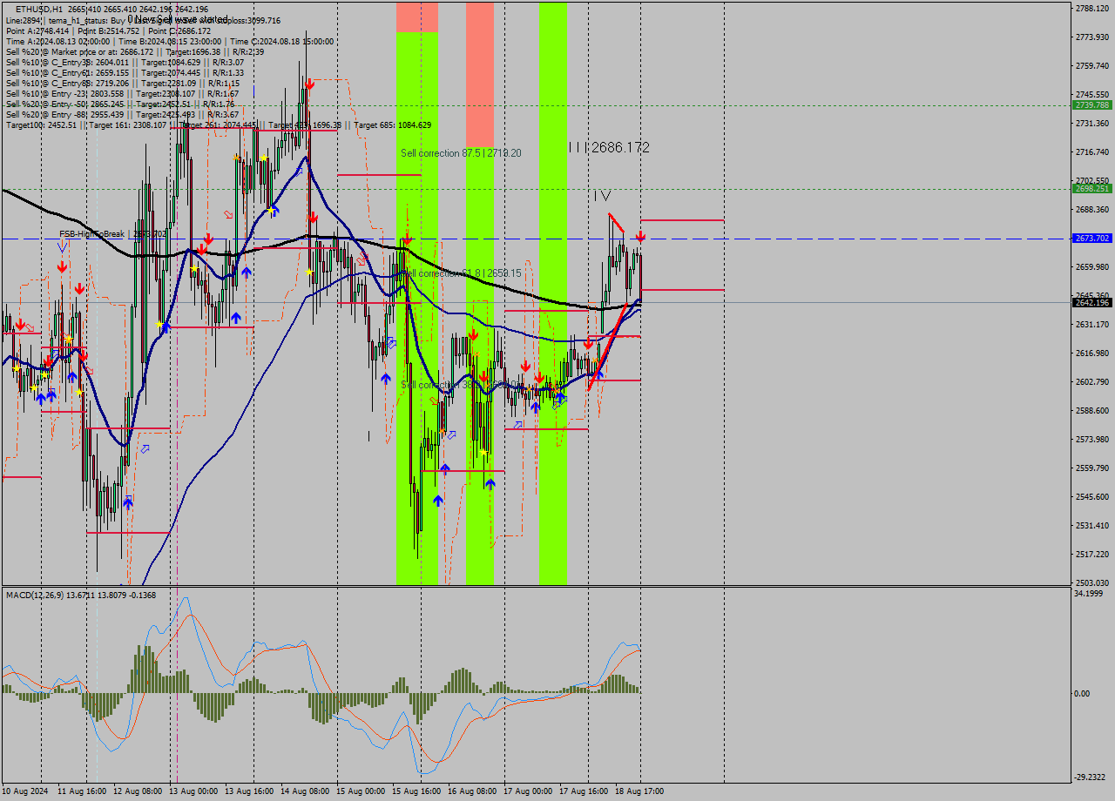Click the FSB-HighToBreak level label
The width and height of the screenshot is (1115, 801).
pyautogui.click(x=112, y=234)
